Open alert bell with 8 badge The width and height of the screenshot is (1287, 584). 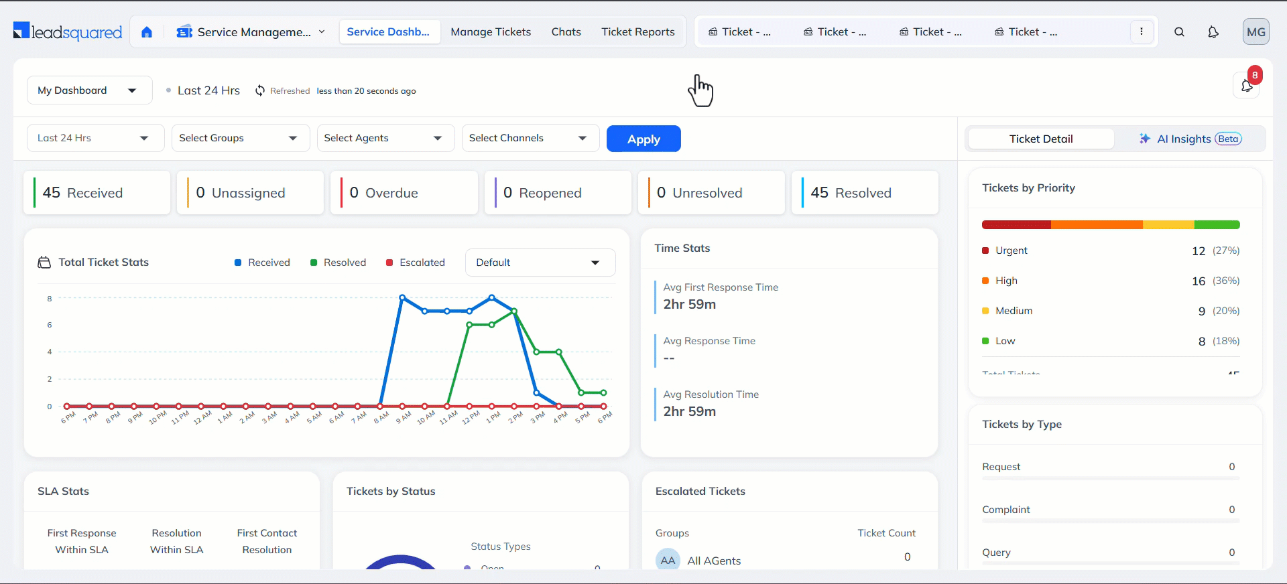(1247, 85)
